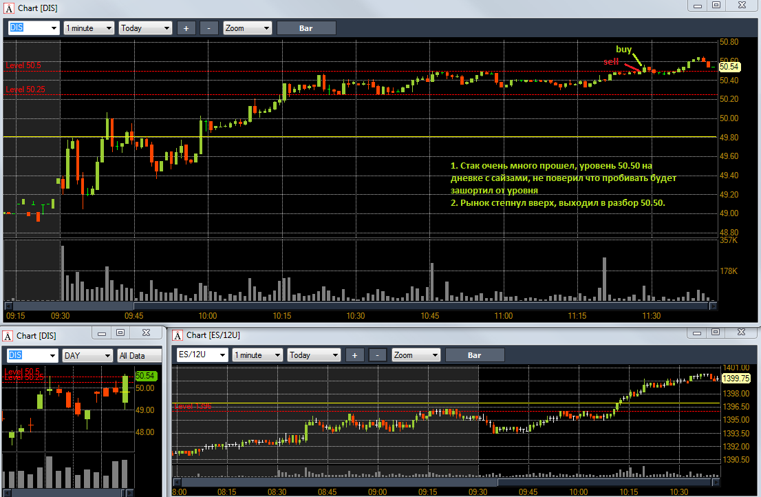761x497 pixels.
Task: Click the right scroll arrow in ES/12U chart scrollbar
Action: click(716, 482)
